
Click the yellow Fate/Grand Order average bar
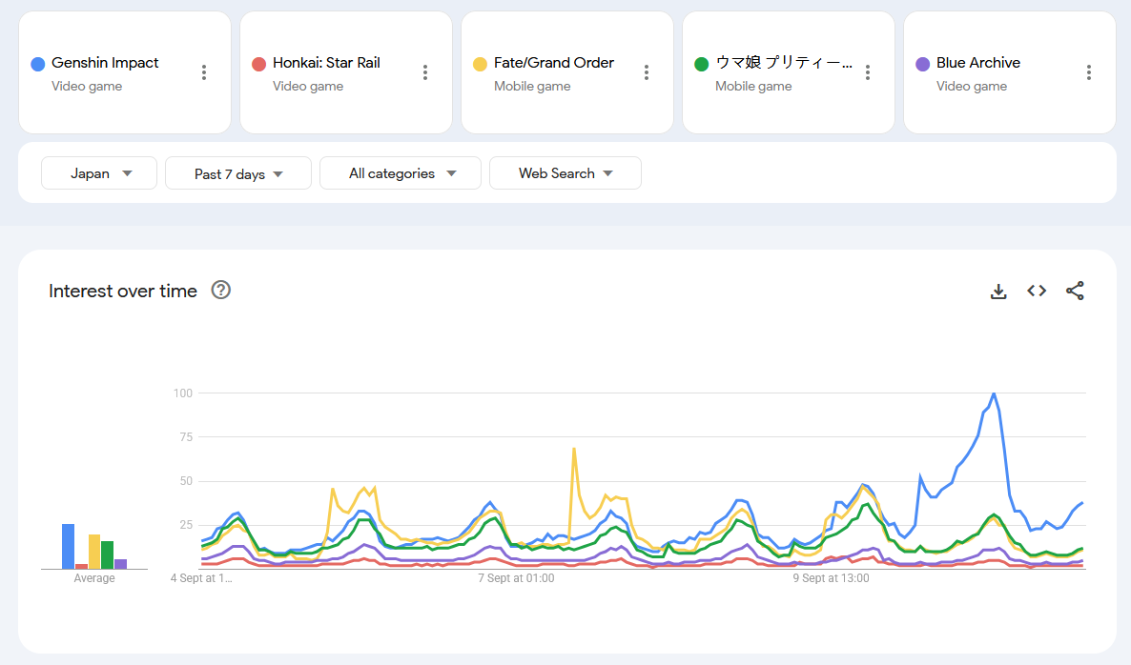[x=94, y=552]
